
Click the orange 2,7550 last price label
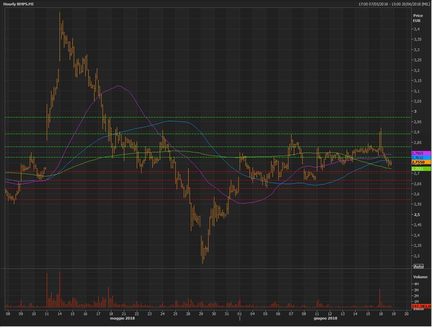[421, 162]
